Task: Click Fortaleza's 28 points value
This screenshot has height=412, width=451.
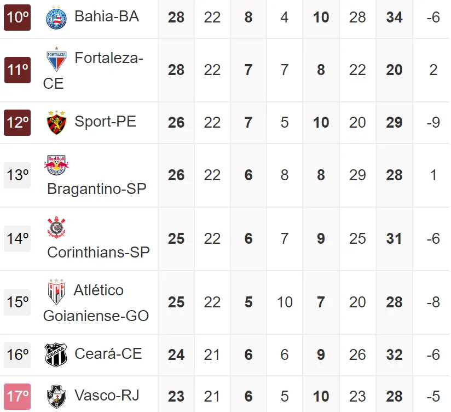Action: click(x=176, y=70)
